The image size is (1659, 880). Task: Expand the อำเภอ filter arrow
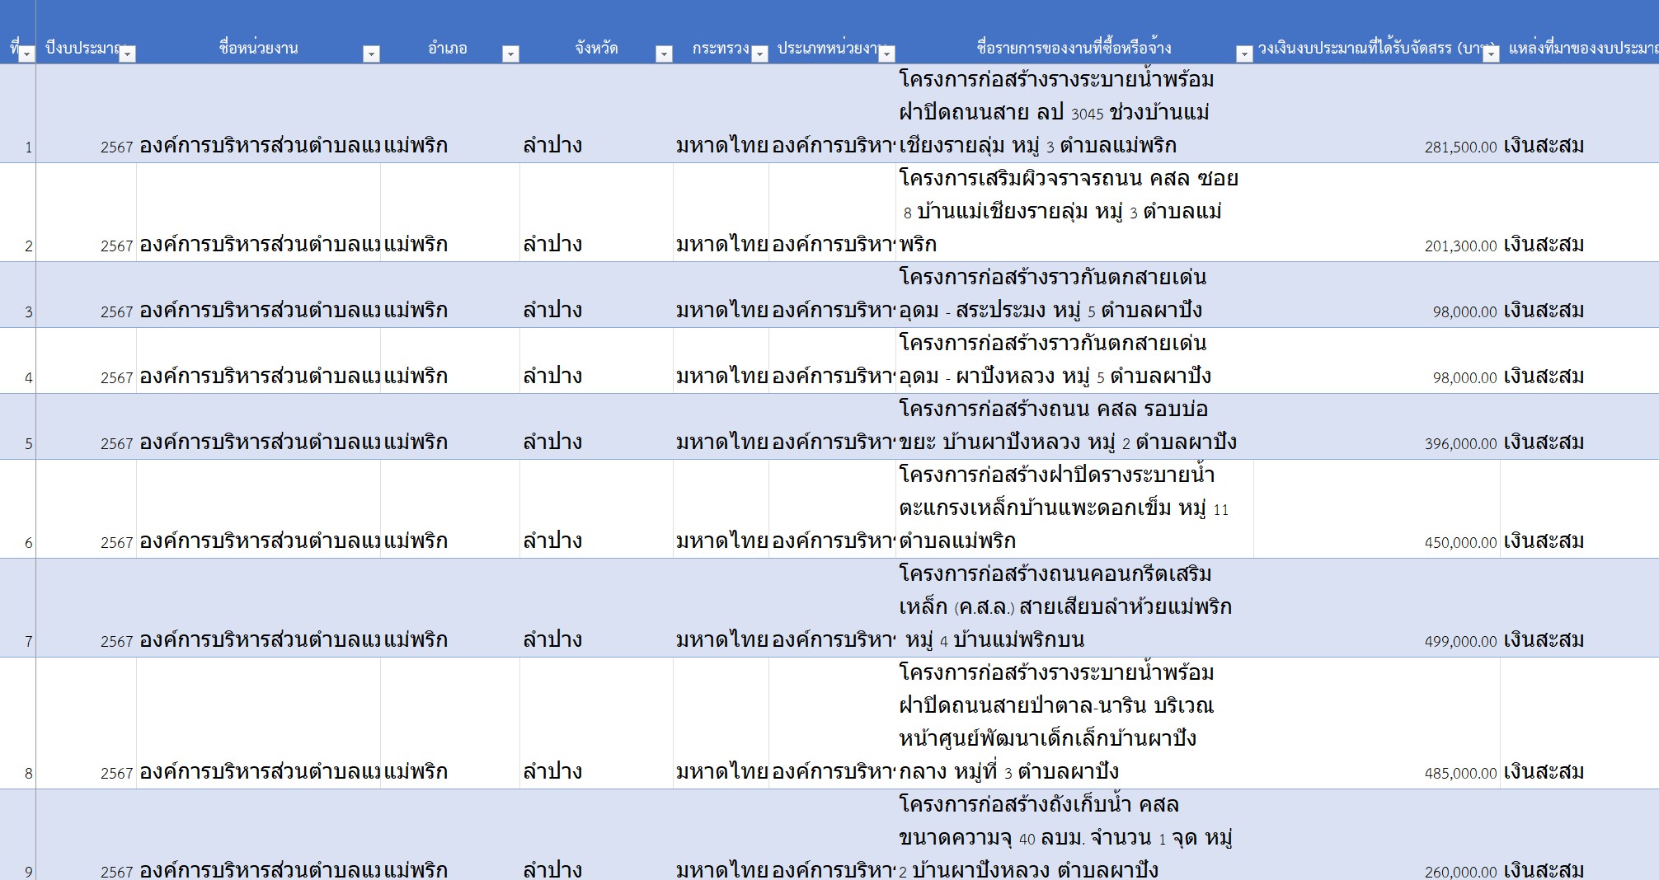coord(510,54)
